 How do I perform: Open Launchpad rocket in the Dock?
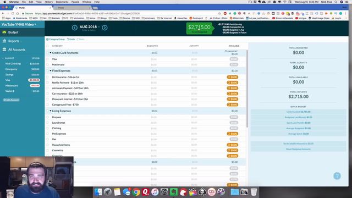(108, 192)
